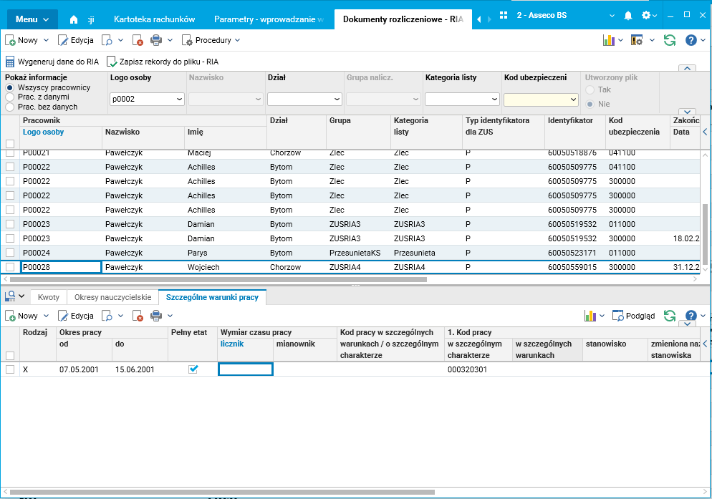Open the Logo osoby dropdown
712x499 pixels.
[179, 100]
